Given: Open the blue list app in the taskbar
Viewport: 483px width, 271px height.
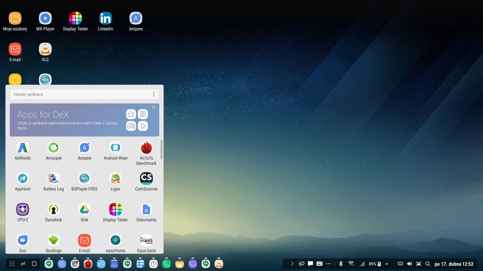Looking at the screenshot, I should [x=140, y=264].
